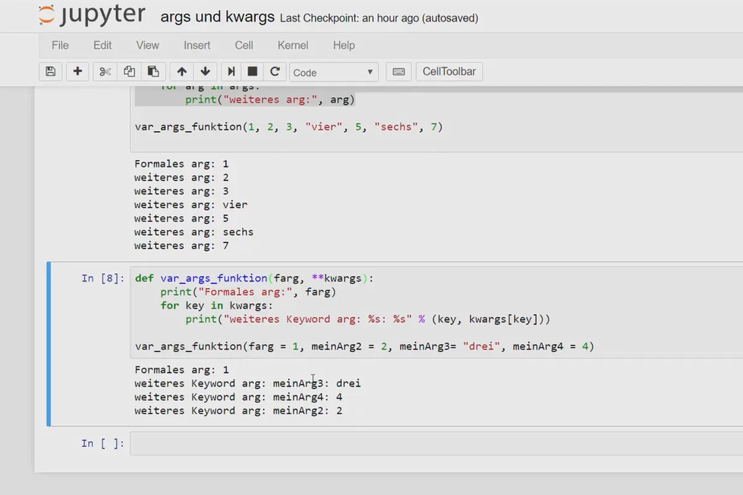Select the In [8] cell prompt
Image resolution: width=743 pixels, height=495 pixels.
[x=103, y=278]
